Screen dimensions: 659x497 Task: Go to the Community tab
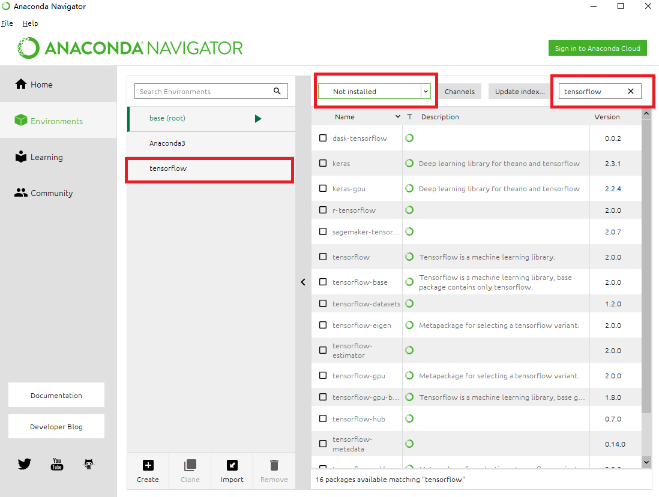pyautogui.click(x=58, y=193)
